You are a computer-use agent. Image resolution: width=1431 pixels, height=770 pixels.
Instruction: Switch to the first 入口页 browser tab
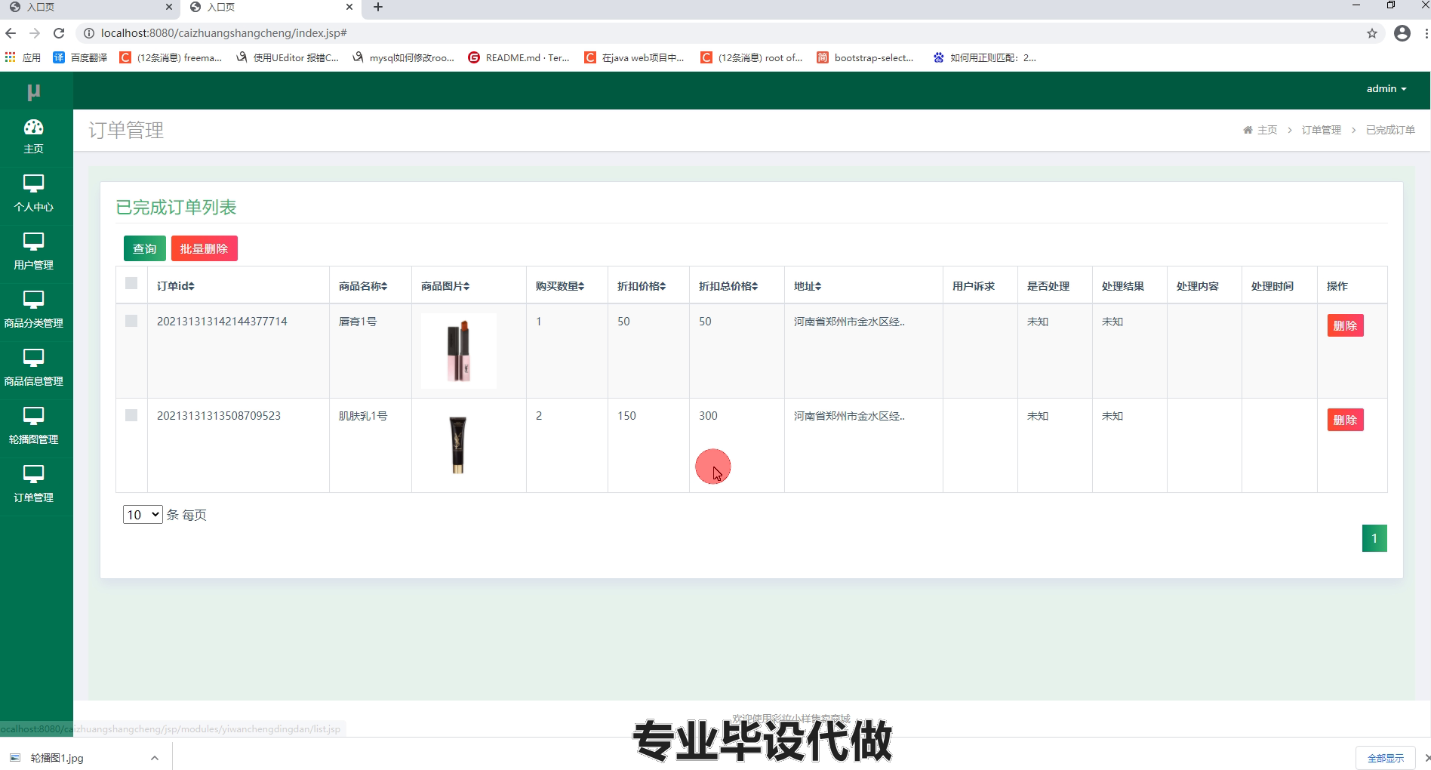[89, 8]
